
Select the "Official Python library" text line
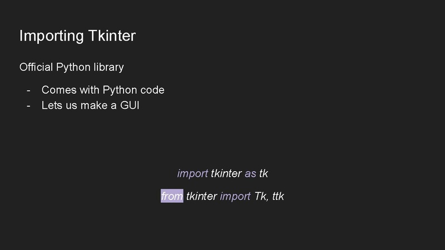click(71, 67)
